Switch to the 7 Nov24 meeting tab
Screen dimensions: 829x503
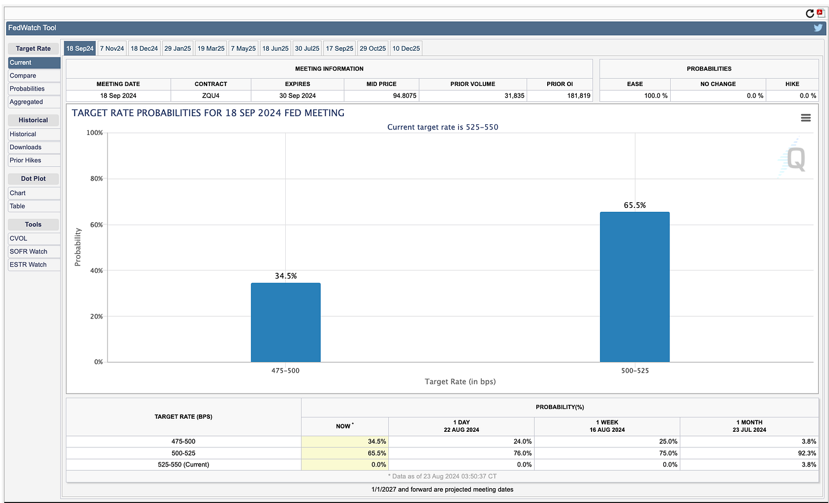coord(112,48)
